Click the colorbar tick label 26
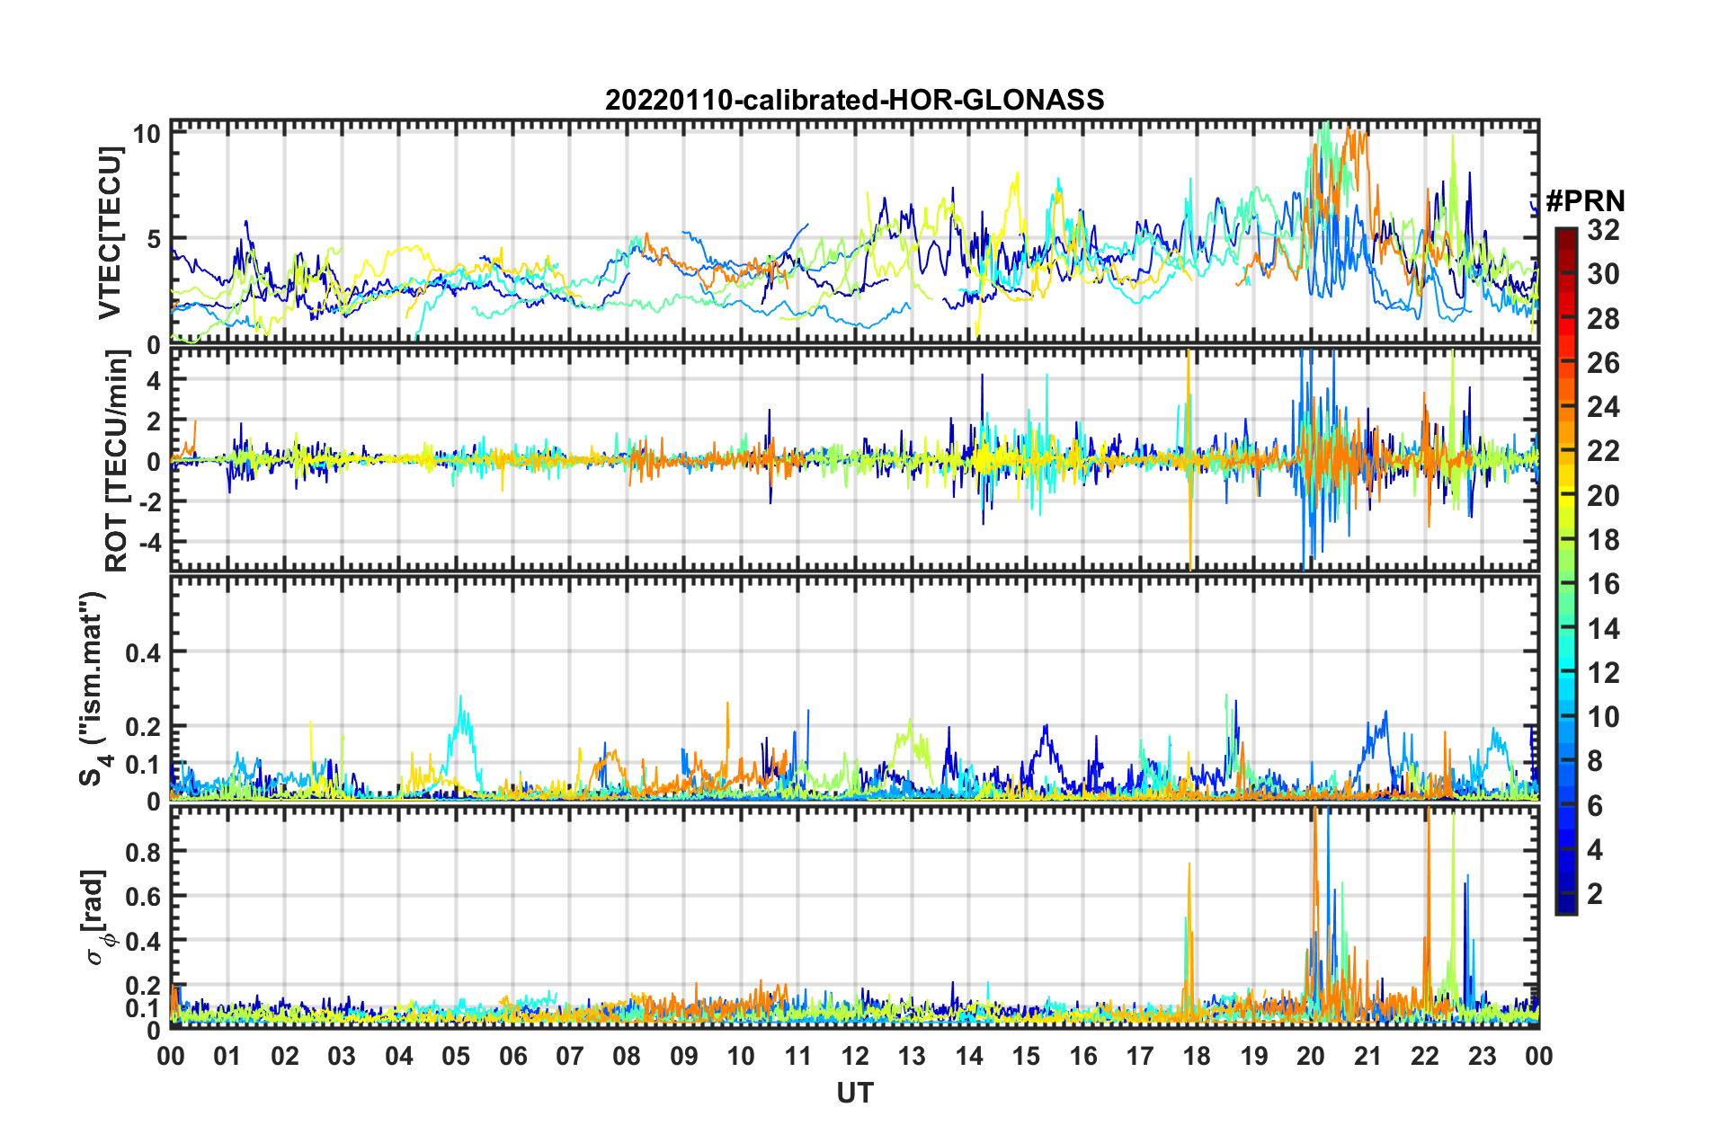Image resolution: width=1710 pixels, height=1143 pixels. point(1604,363)
